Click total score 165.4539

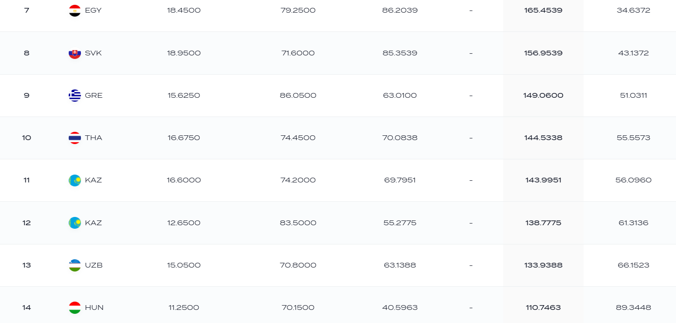coord(543,10)
